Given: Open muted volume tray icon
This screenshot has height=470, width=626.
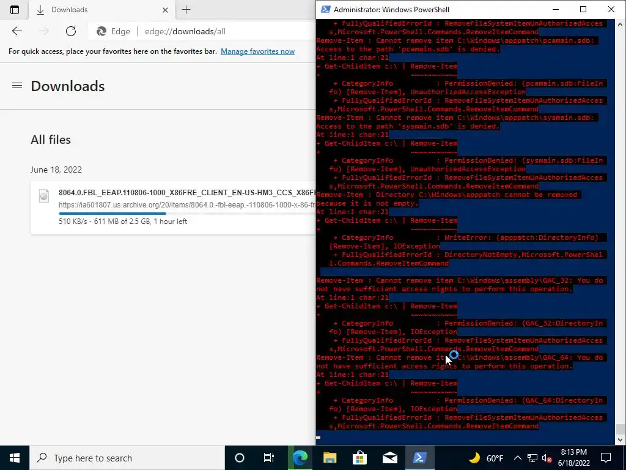Looking at the screenshot, I should click(547, 458).
